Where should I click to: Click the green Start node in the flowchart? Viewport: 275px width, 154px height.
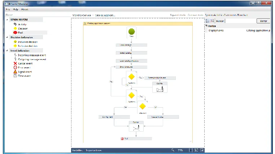pos(131,32)
